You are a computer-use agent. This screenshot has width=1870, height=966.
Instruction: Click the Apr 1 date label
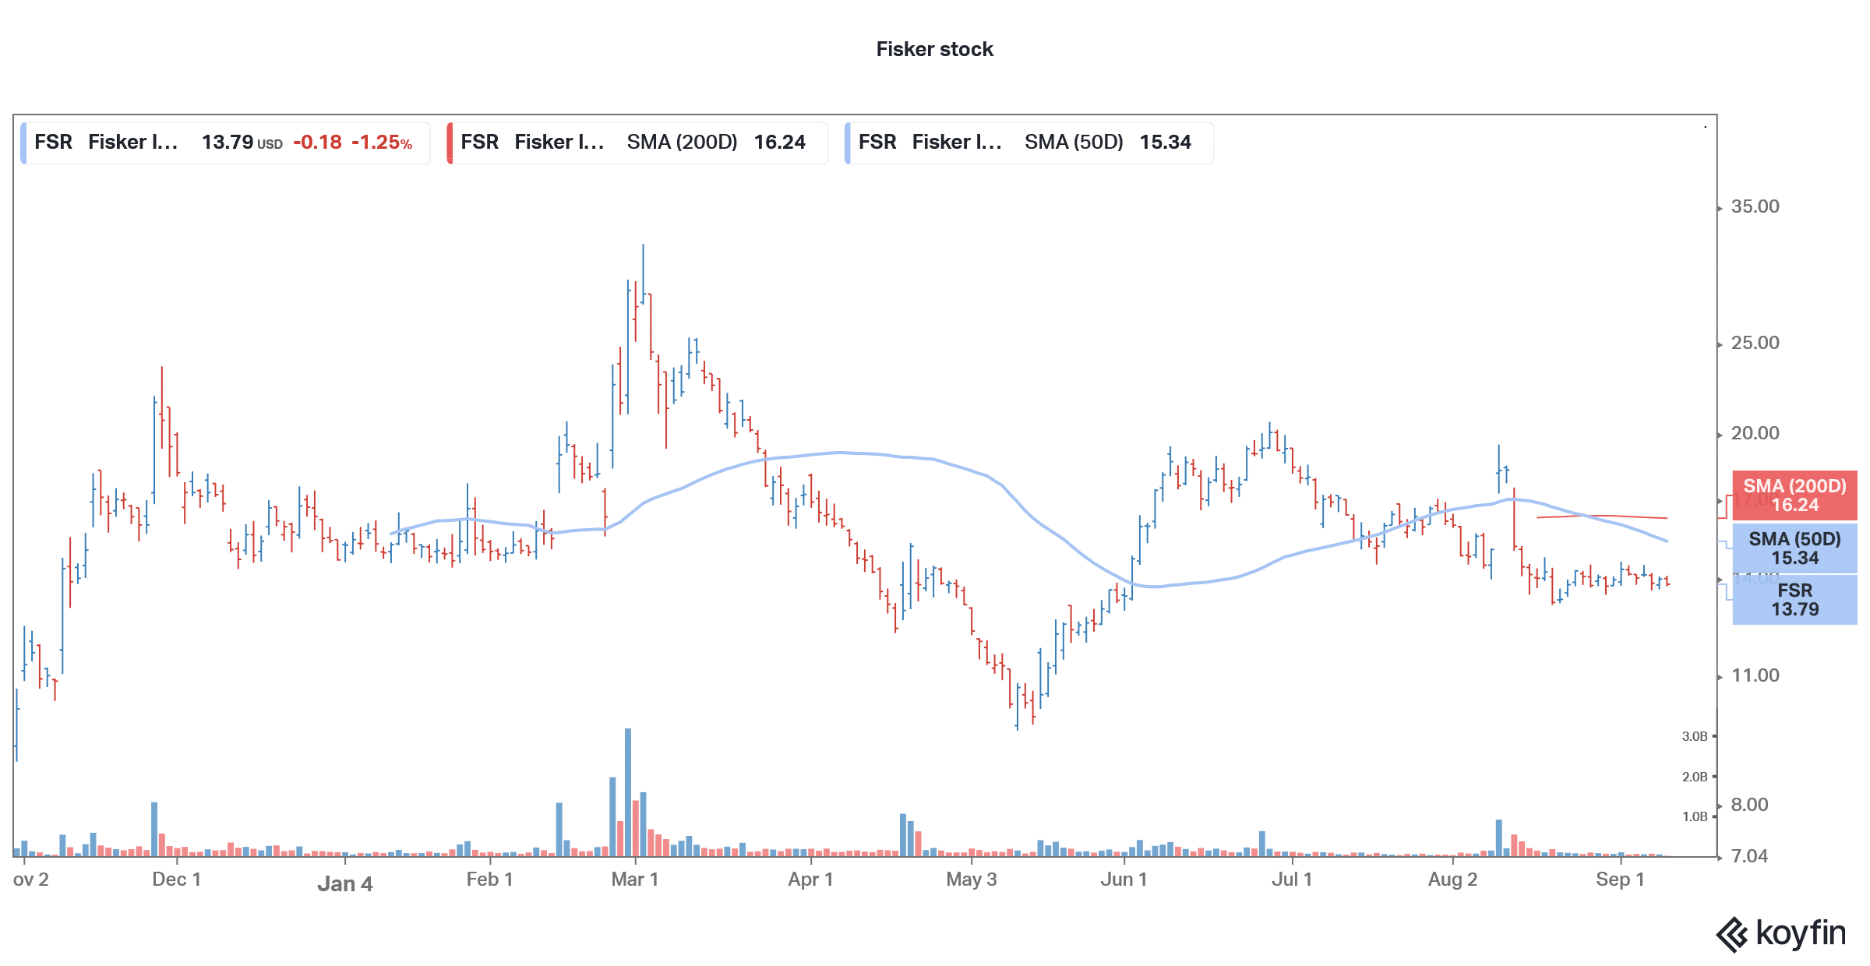(x=810, y=880)
